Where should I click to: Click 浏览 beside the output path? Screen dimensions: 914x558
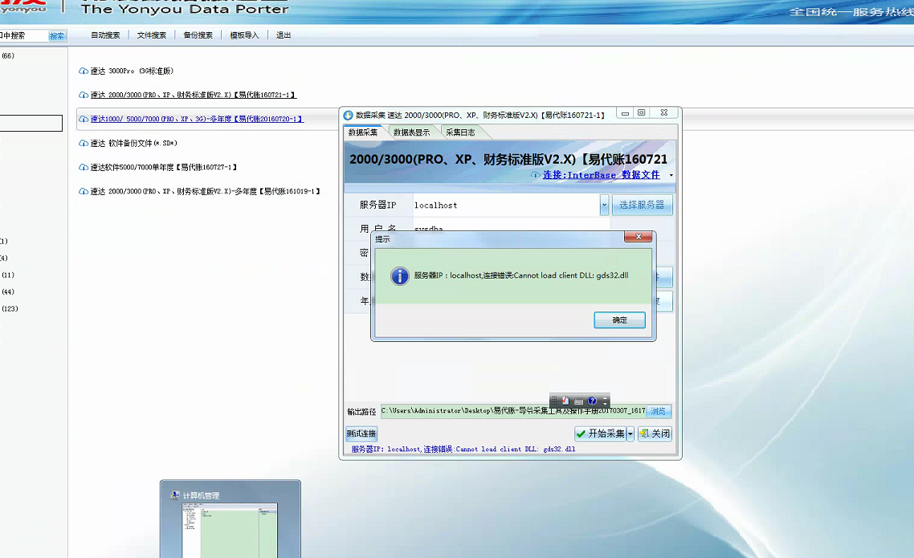(x=659, y=411)
